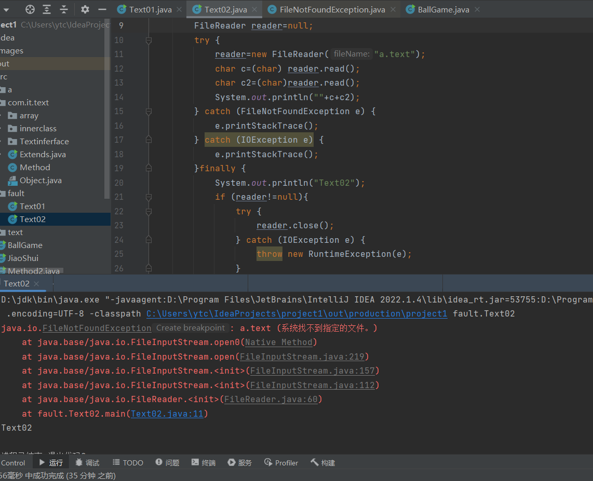Select the Text02.java editor tab
The image size is (593, 481).
(225, 9)
